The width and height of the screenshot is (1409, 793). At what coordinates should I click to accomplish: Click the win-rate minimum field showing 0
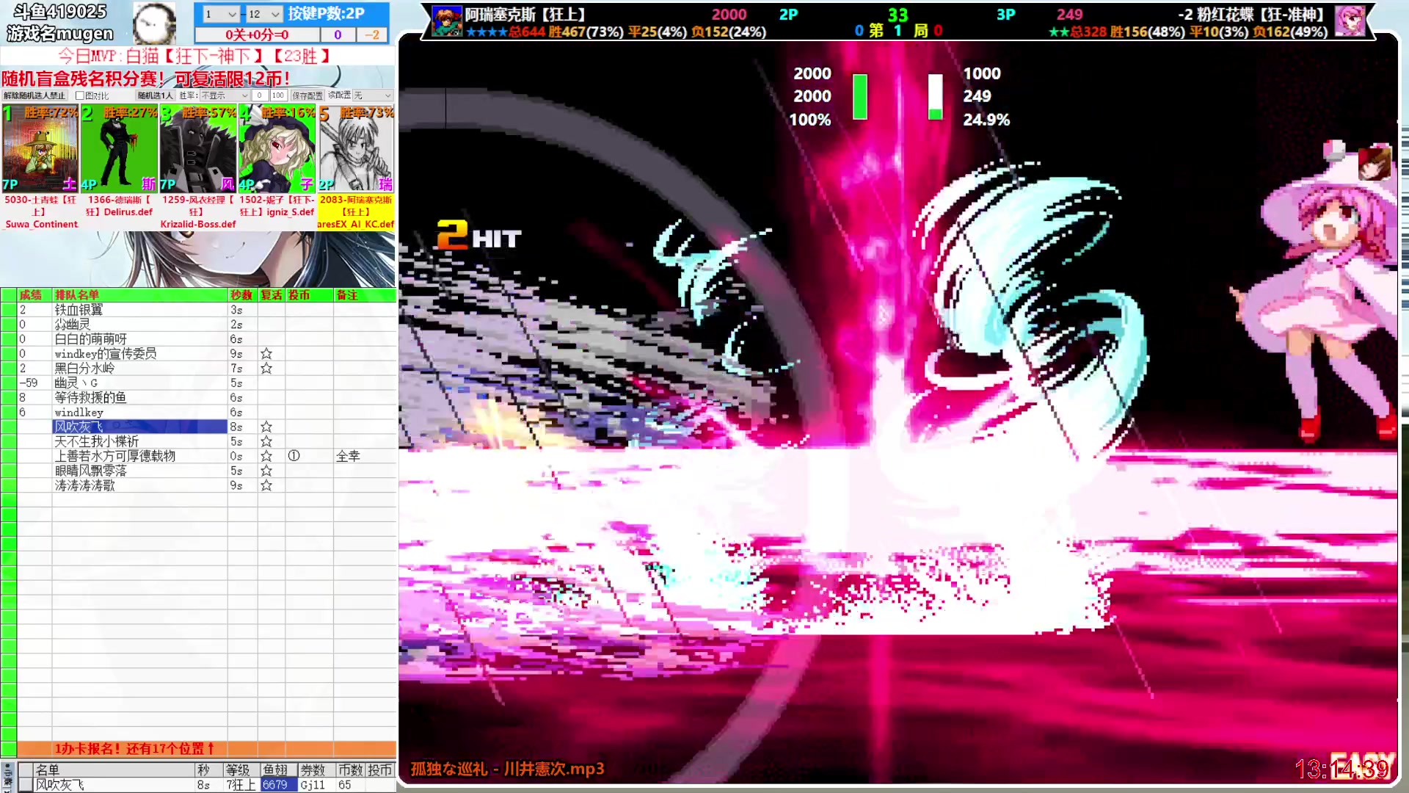(x=260, y=95)
